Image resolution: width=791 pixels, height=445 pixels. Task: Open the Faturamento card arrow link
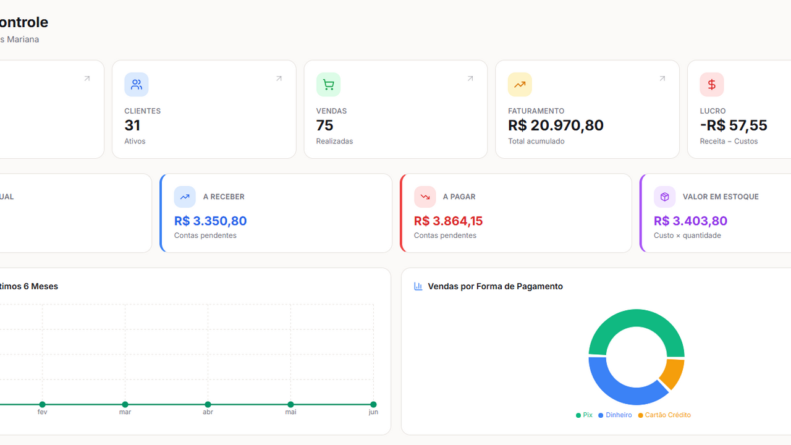[x=662, y=78]
